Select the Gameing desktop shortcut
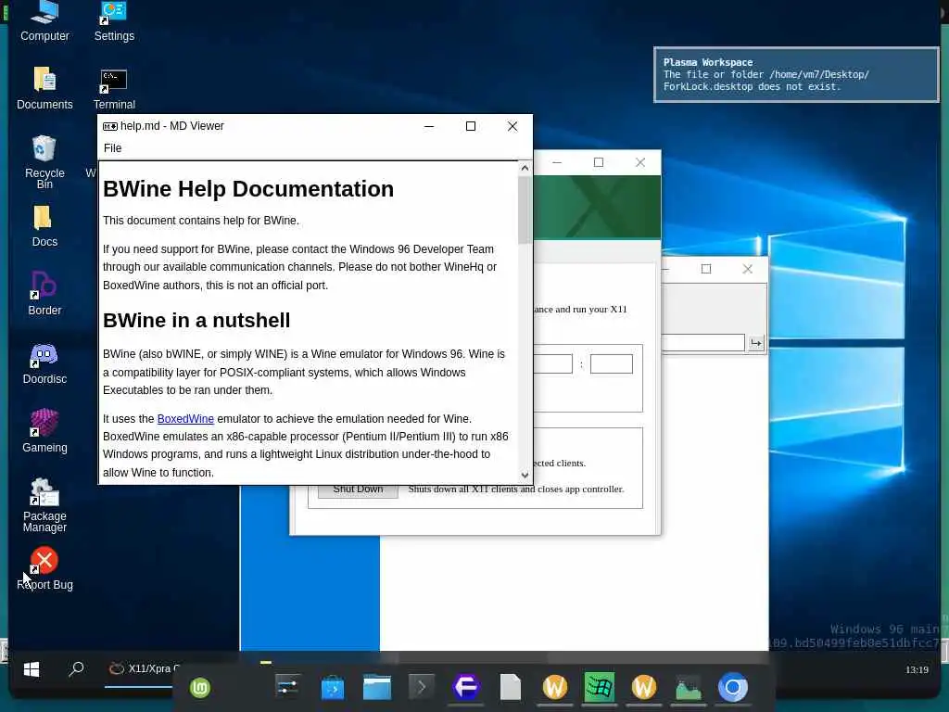Image resolution: width=949 pixels, height=712 pixels. [44, 431]
